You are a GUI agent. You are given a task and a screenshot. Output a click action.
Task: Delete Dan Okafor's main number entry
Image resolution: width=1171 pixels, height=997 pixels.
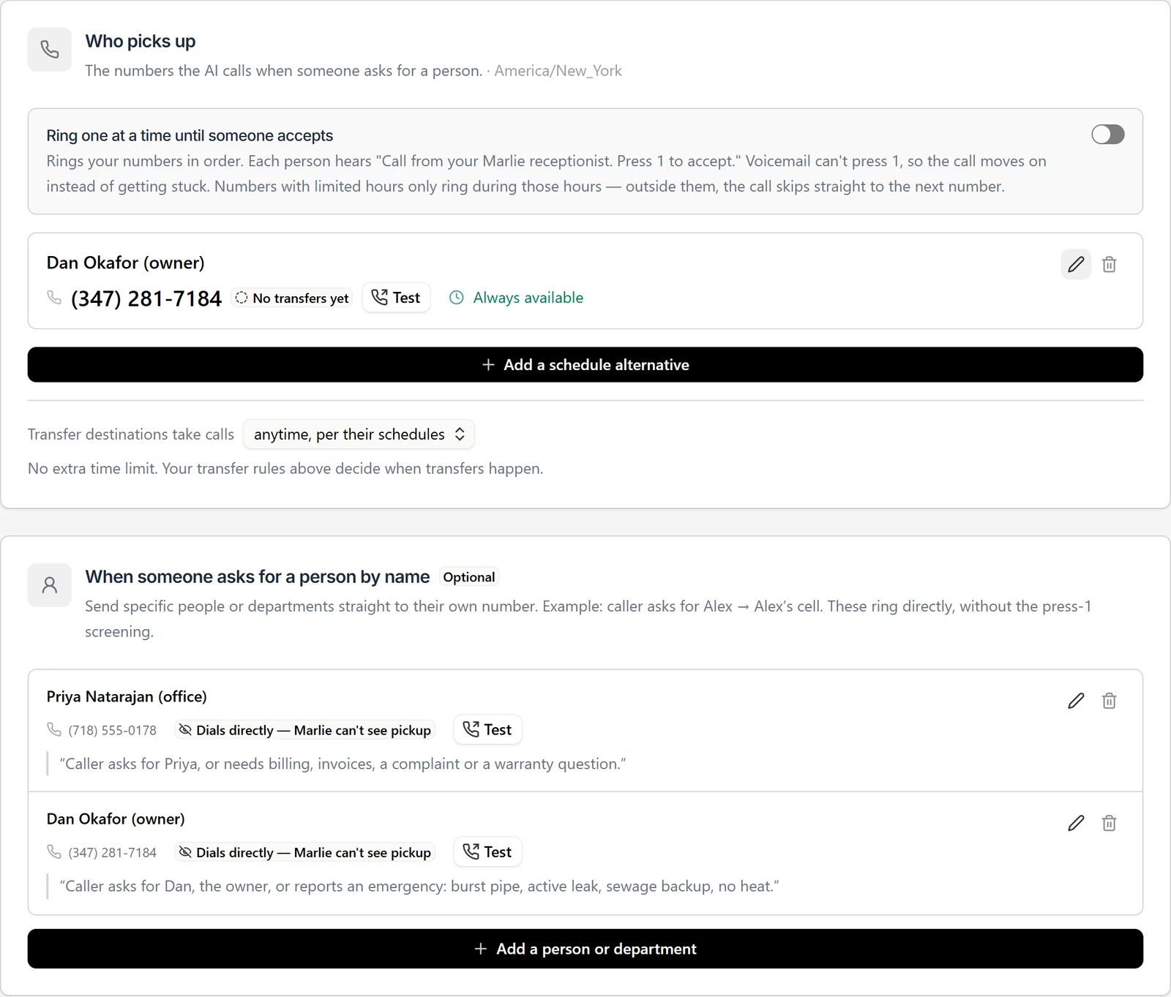click(1110, 264)
